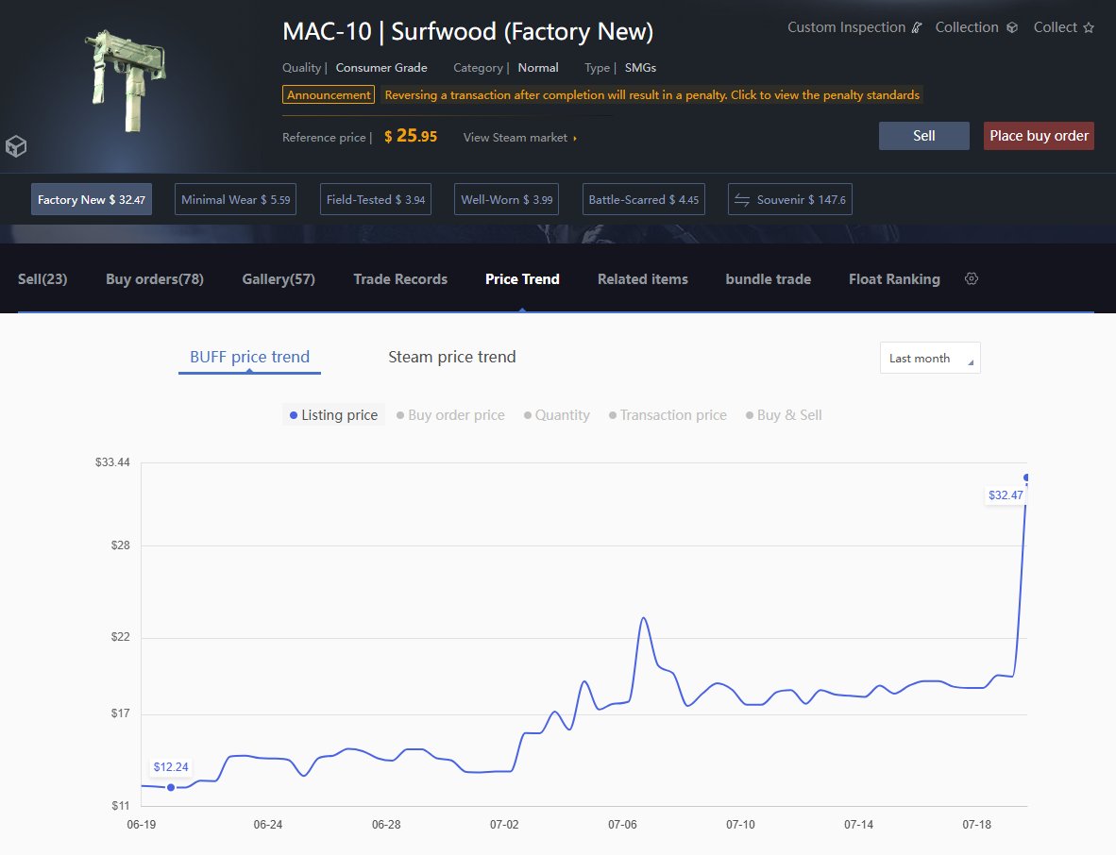Click the MAC-10 Surfwood weapon image
The height and width of the screenshot is (855, 1116).
pyautogui.click(x=127, y=79)
